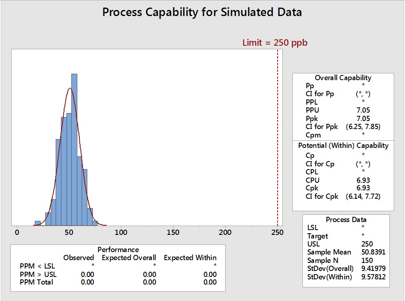Click the peak of the red normal curve
The width and height of the screenshot is (405, 301).
(71, 88)
